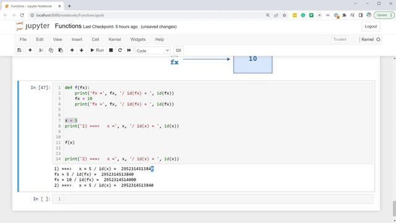This screenshot has height=223, width=396.
Task: Move selected cell up arrow
Action: 72,50
